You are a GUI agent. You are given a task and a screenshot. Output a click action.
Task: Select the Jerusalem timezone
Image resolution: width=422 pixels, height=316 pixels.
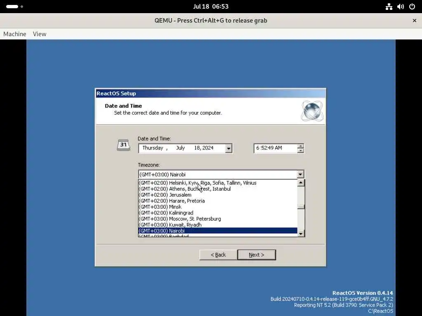218,195
